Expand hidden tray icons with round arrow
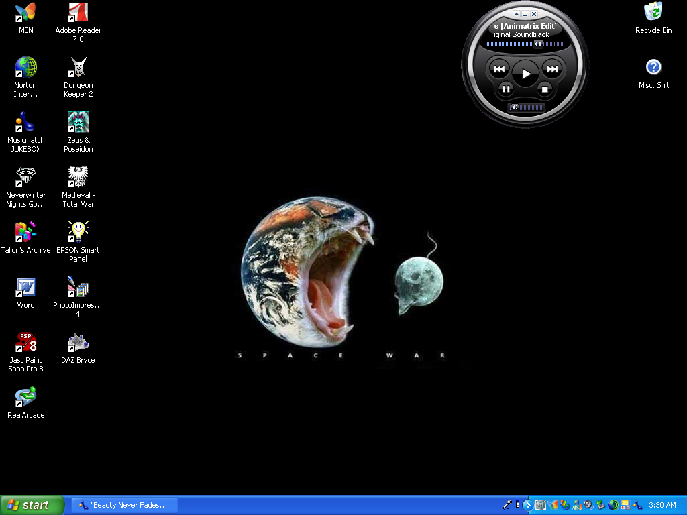 528,506
